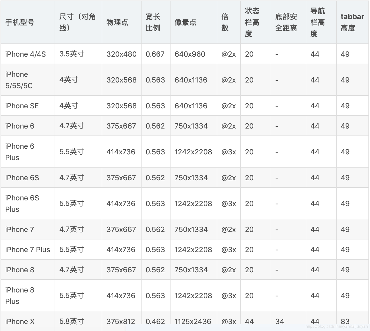Click 414x736 in the iPhone 8 Plus row

coord(121,296)
